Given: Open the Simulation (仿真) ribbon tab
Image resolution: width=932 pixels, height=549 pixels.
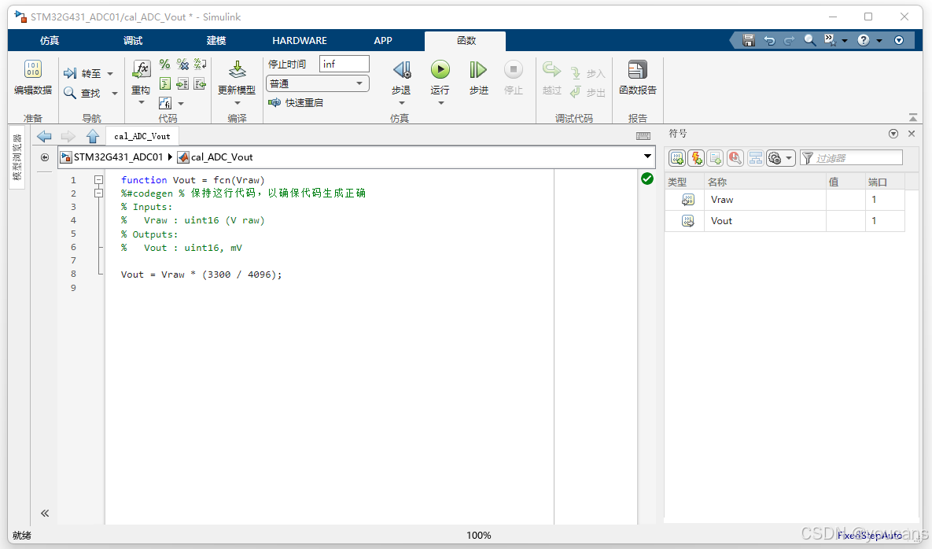Looking at the screenshot, I should coord(50,40).
